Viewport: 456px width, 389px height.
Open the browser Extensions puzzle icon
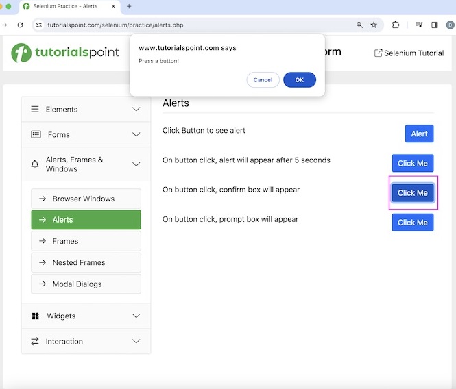click(x=396, y=25)
